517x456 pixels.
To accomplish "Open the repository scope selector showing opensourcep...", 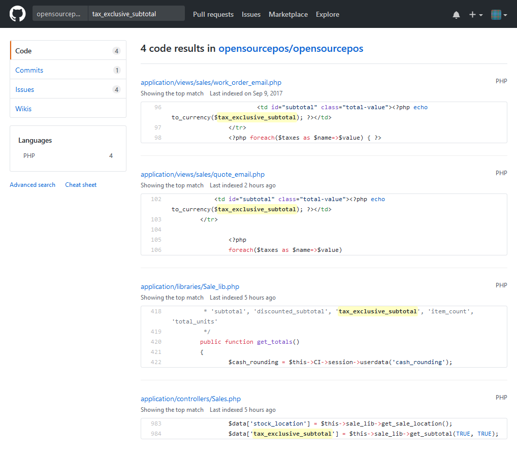I will pos(60,13).
